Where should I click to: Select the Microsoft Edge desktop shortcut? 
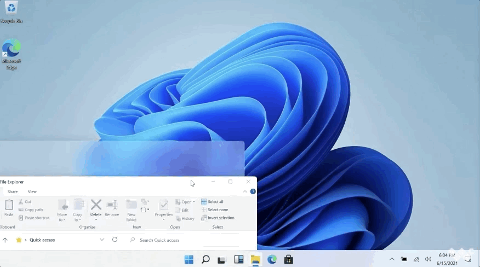(12, 55)
